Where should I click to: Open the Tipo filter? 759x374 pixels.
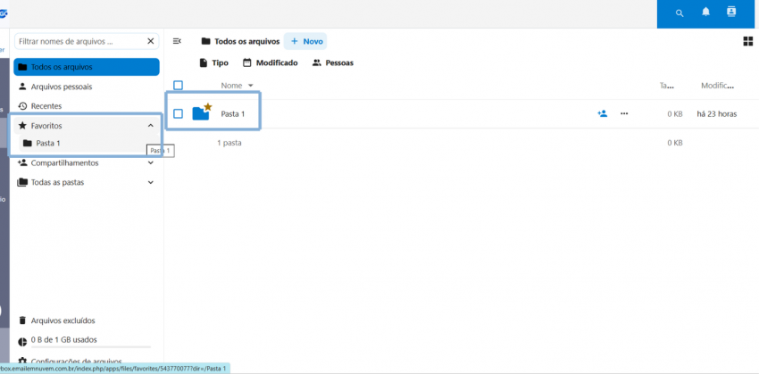tap(214, 62)
